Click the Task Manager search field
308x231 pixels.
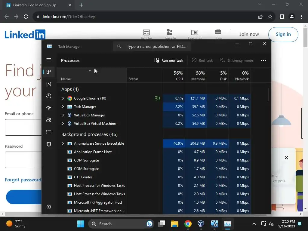[x=152, y=46]
